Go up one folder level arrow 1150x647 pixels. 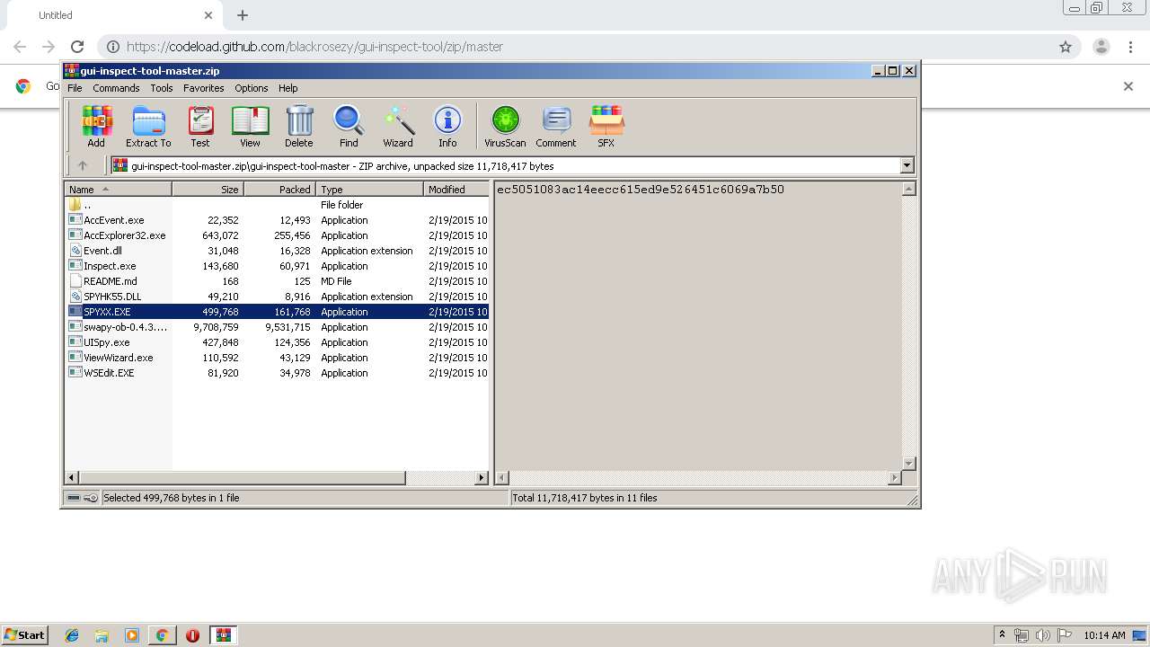point(83,165)
